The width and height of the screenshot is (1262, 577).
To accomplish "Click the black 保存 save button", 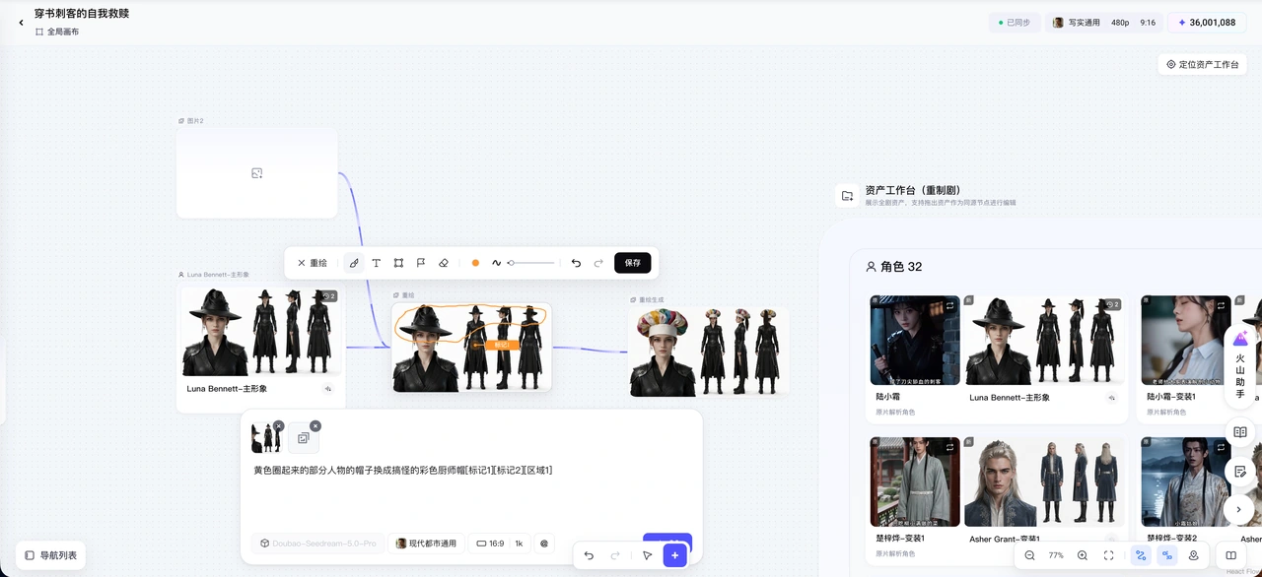I will [633, 263].
